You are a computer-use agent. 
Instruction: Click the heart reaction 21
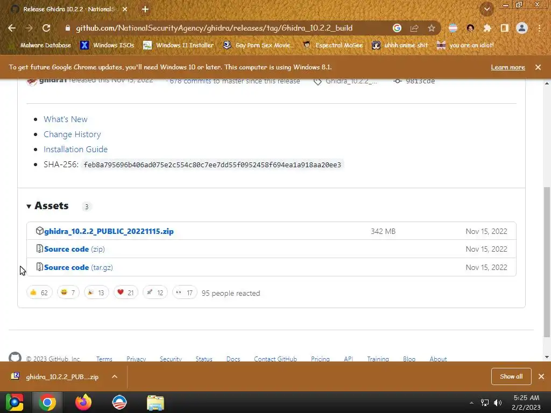pyautogui.click(x=126, y=293)
